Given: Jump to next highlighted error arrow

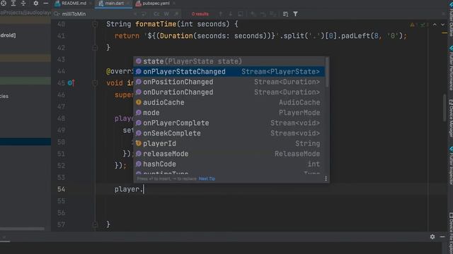Looking at the screenshot, I should point(443,25).
